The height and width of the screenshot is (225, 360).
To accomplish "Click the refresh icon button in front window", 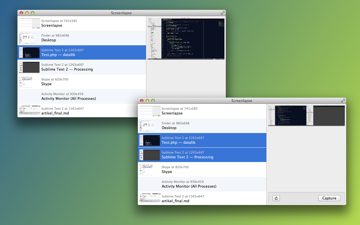I will tap(276, 198).
